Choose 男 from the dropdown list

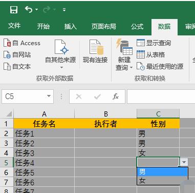(x=162, y=171)
